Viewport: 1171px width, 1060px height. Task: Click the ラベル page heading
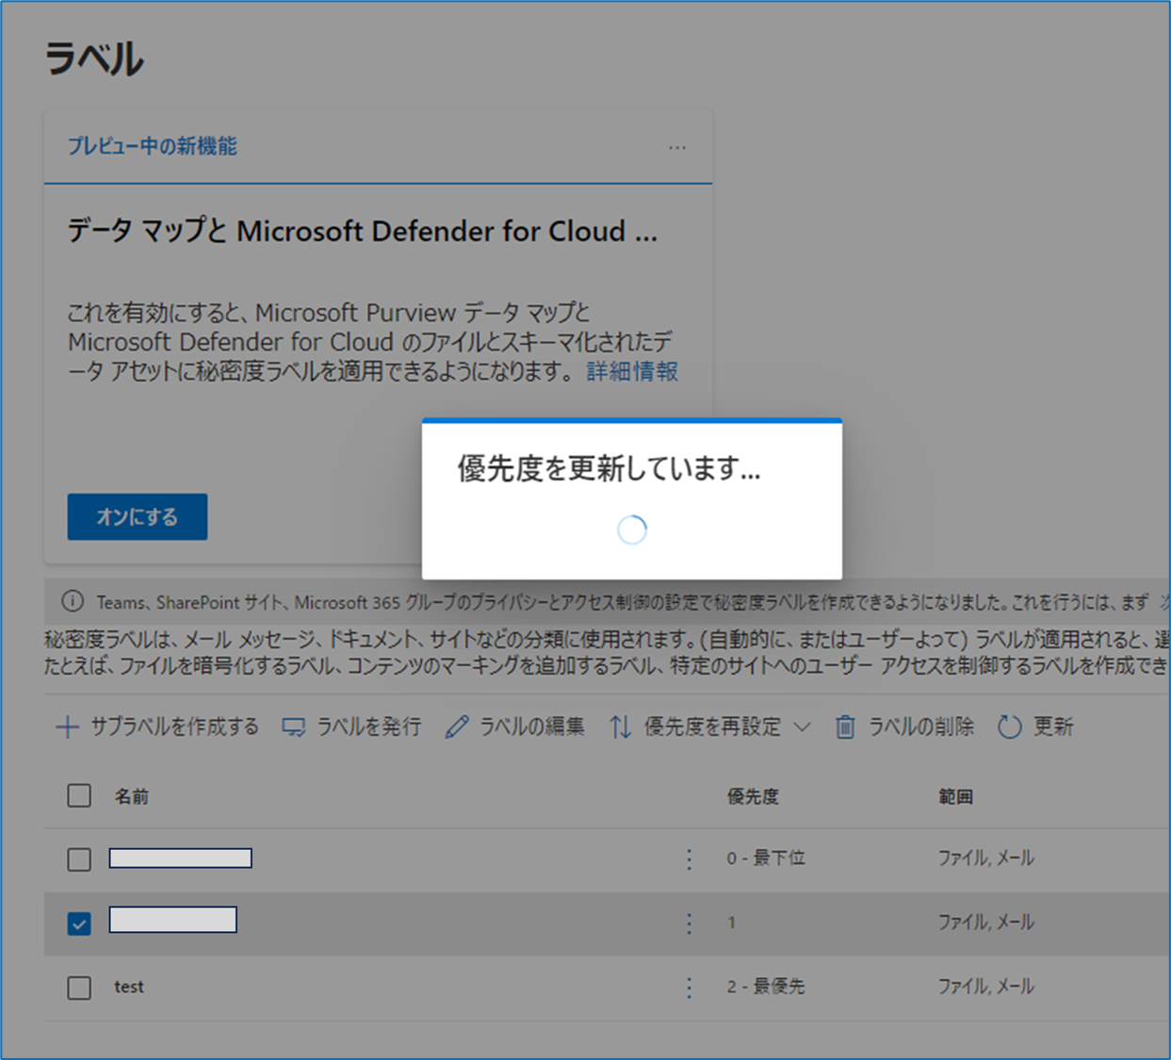[94, 59]
